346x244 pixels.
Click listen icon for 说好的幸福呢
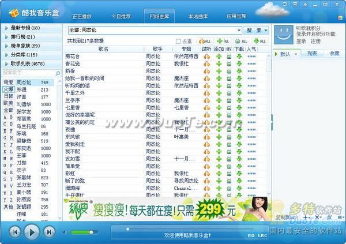click(x=207, y=115)
